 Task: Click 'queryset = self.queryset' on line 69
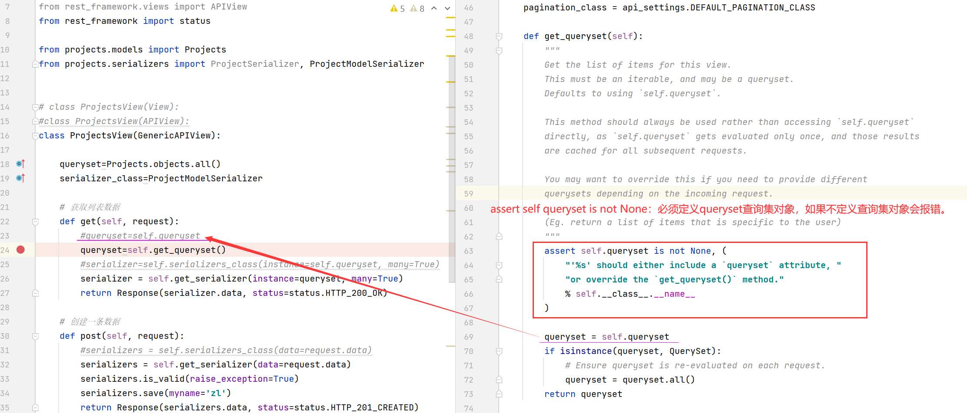(606, 337)
